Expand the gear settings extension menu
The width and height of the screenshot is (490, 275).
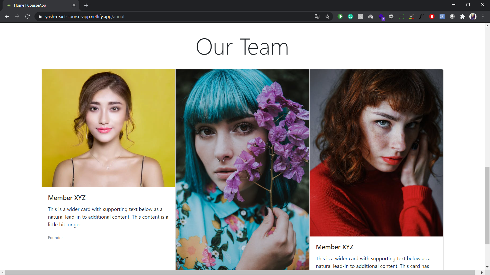[x=391, y=16]
